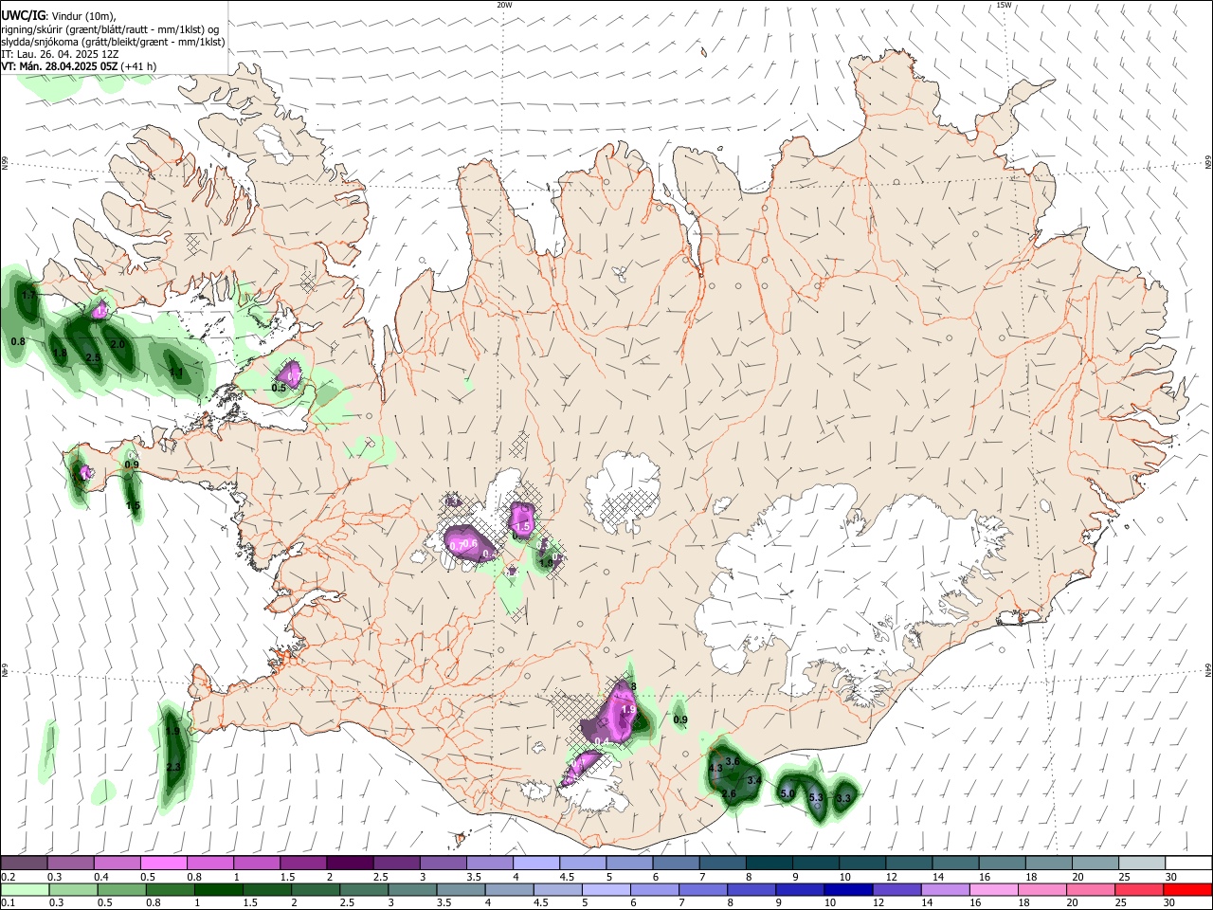Viewport: 1213px width, 910px height.
Task: Click the '3.6' precipitation value
Action: (x=732, y=761)
